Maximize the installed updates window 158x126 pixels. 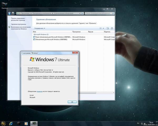[x=107, y=9]
